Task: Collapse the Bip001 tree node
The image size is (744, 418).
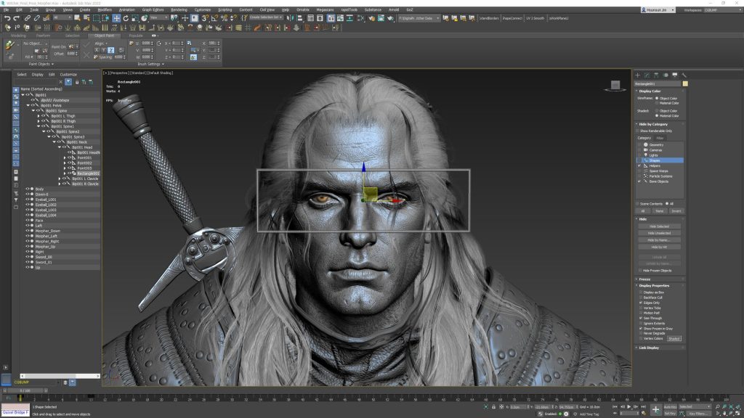Action: (23, 95)
